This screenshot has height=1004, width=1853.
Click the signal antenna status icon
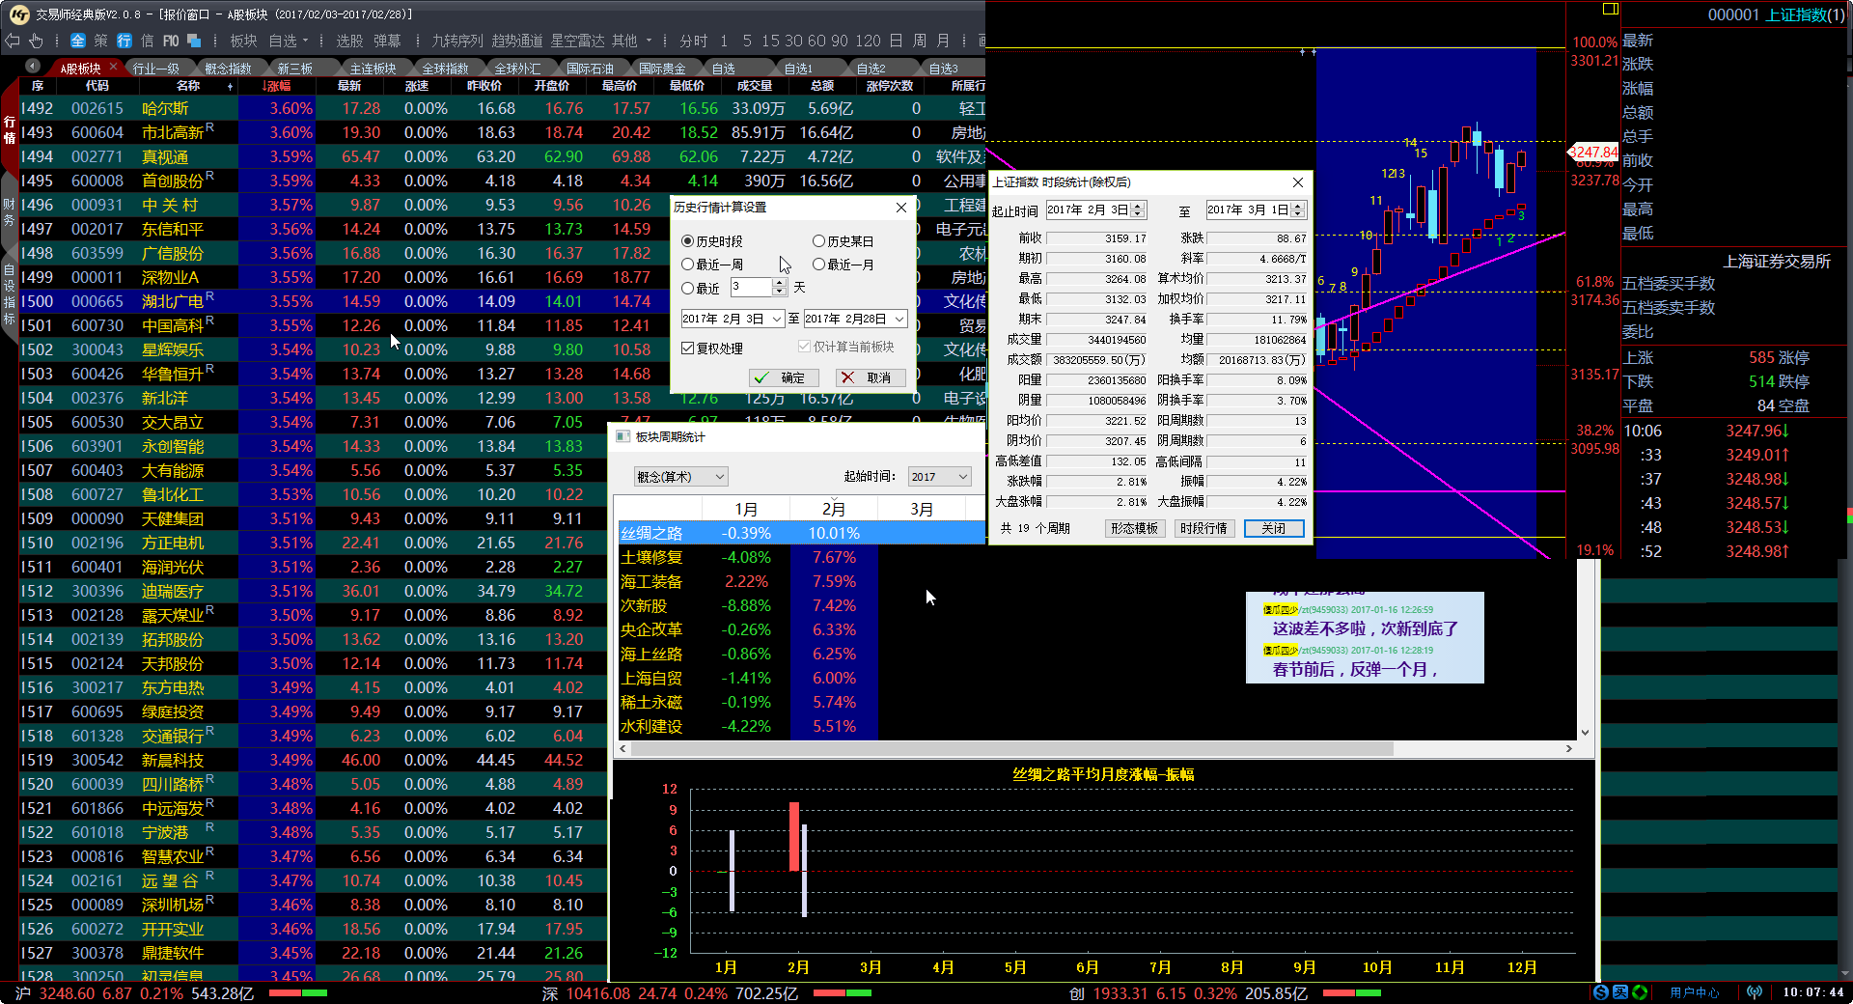[x=1755, y=992]
